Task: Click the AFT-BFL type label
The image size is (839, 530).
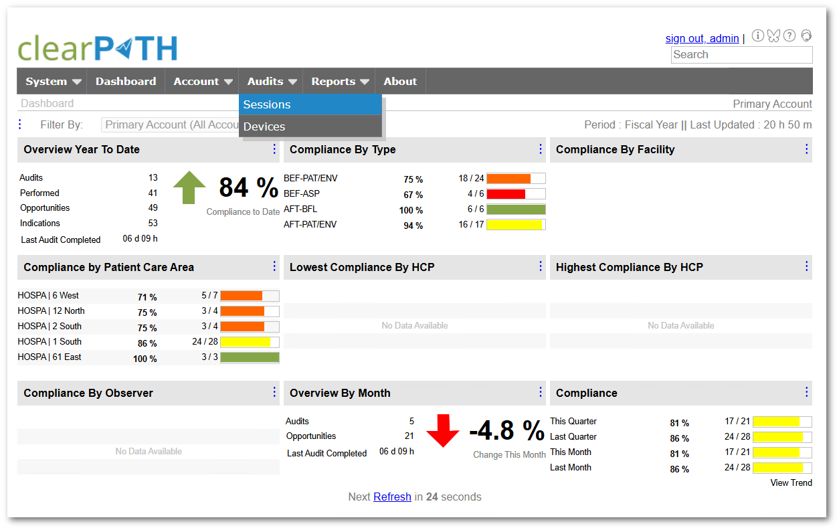Action: click(300, 209)
